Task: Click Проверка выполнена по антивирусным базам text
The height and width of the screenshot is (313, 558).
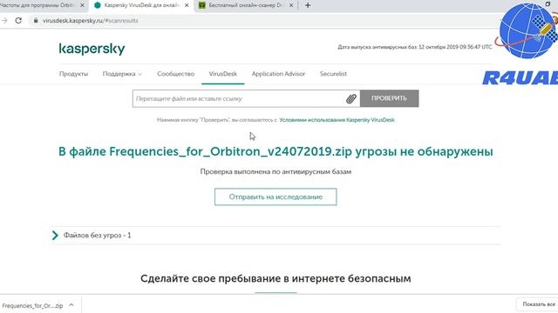Action: pos(276,172)
